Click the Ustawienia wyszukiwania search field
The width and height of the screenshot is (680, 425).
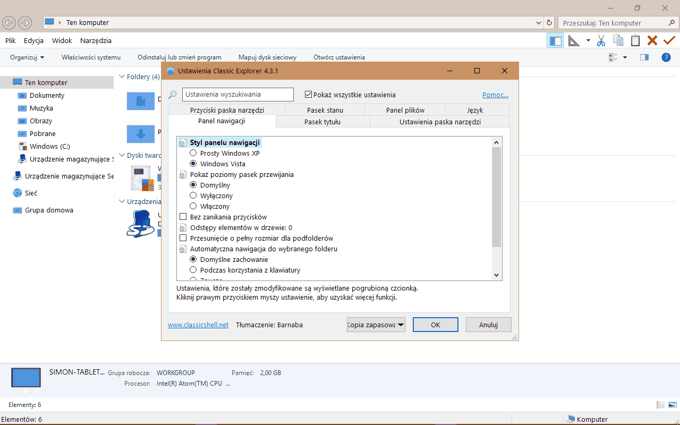click(x=238, y=95)
